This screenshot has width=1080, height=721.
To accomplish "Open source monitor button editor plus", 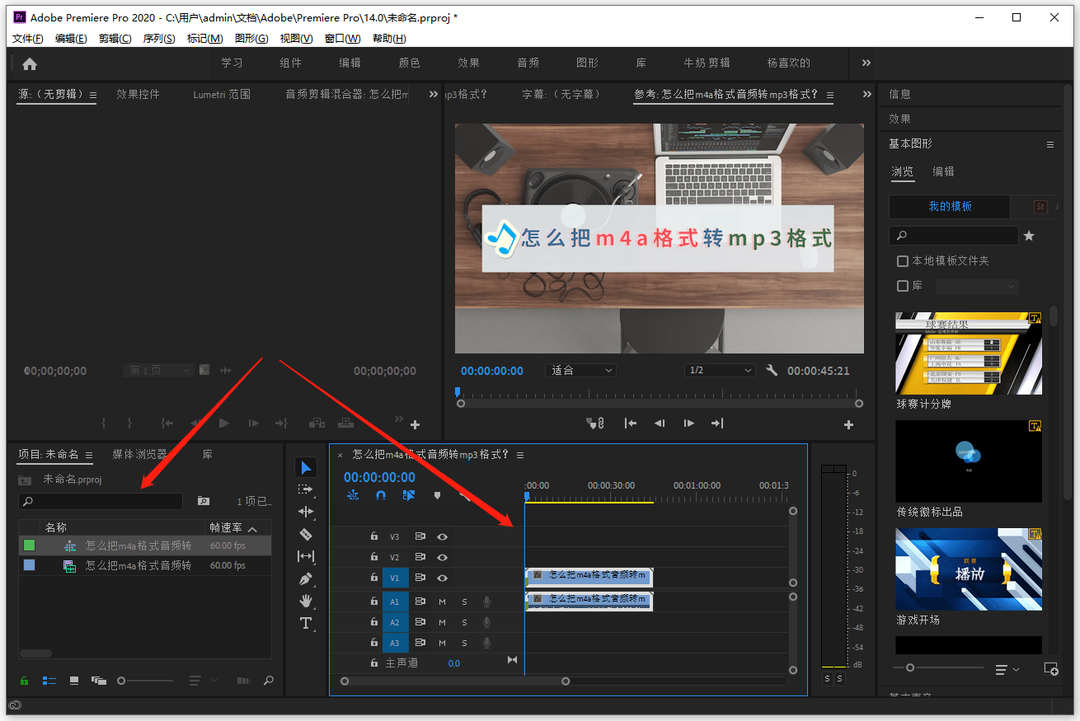I will [x=415, y=424].
